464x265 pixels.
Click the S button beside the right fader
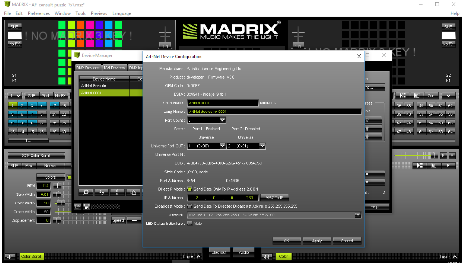[452, 155]
